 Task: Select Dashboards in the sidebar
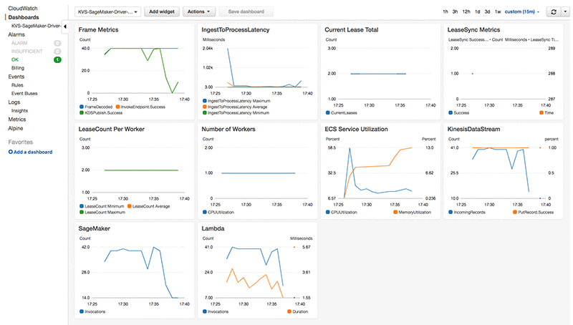coord(24,17)
